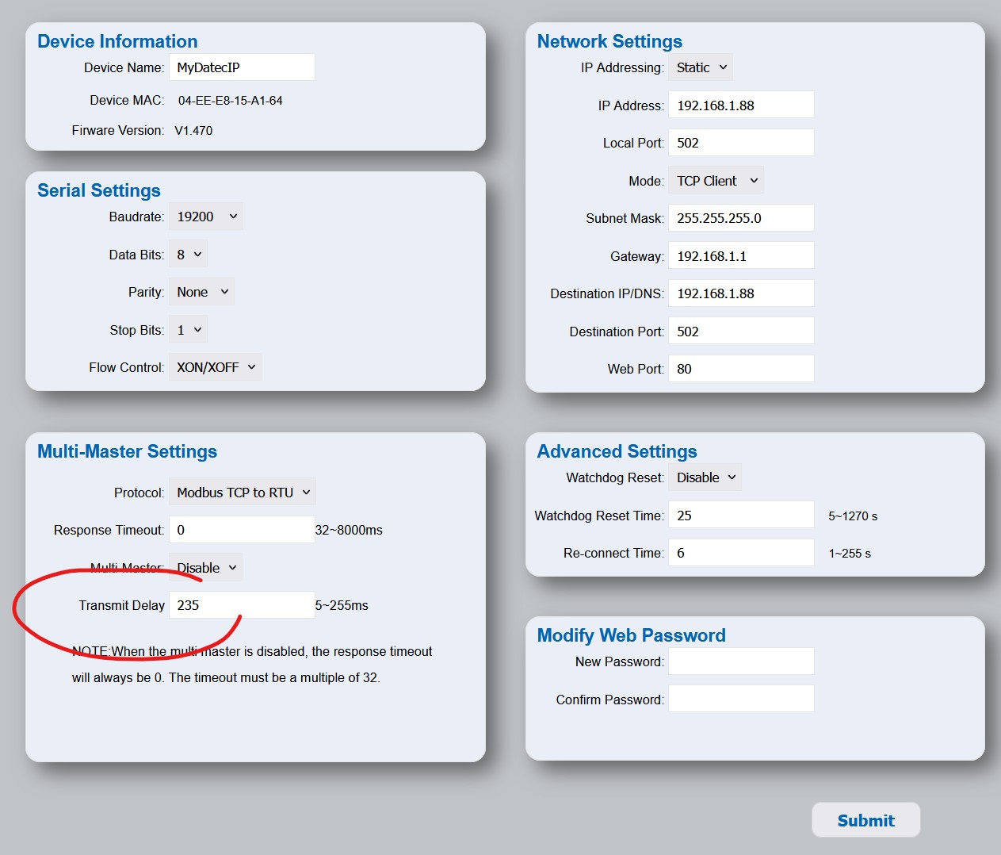The width and height of the screenshot is (1001, 855).
Task: Open Flow Control XON/XOFF dropdown
Action: 215,367
